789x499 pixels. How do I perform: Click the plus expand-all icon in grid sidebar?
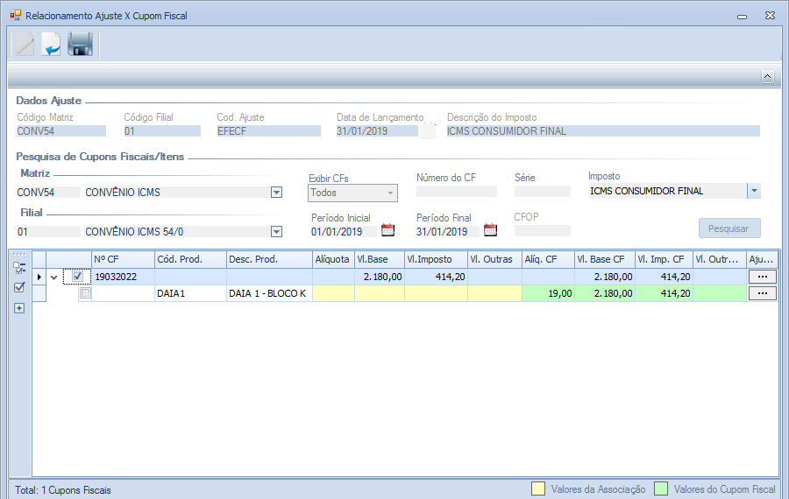pos(19,308)
